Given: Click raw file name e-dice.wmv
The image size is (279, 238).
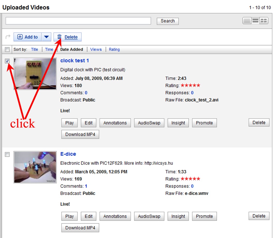Looking at the screenshot, I should pos(197,193).
